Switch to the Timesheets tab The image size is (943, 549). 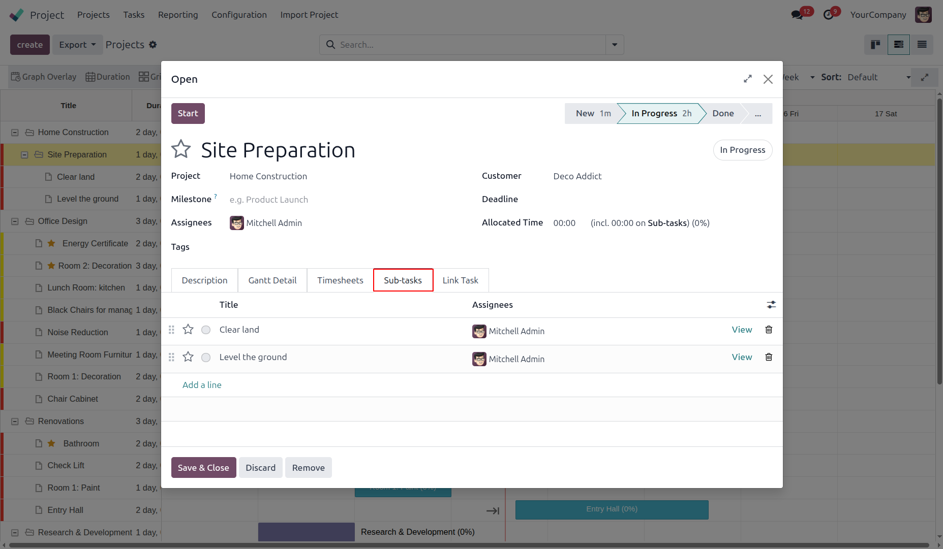point(340,280)
